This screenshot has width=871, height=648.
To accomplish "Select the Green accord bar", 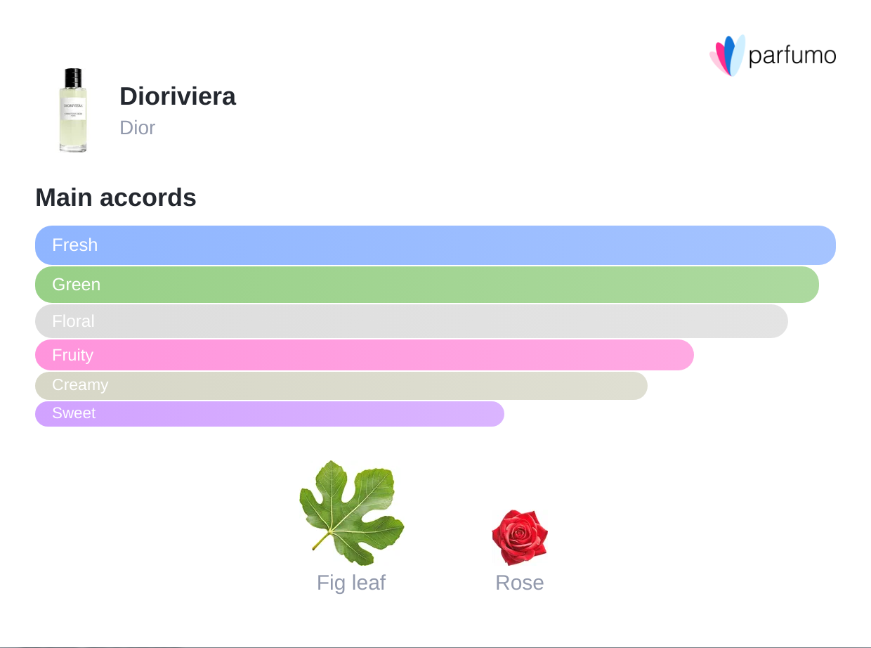I will tap(427, 285).
